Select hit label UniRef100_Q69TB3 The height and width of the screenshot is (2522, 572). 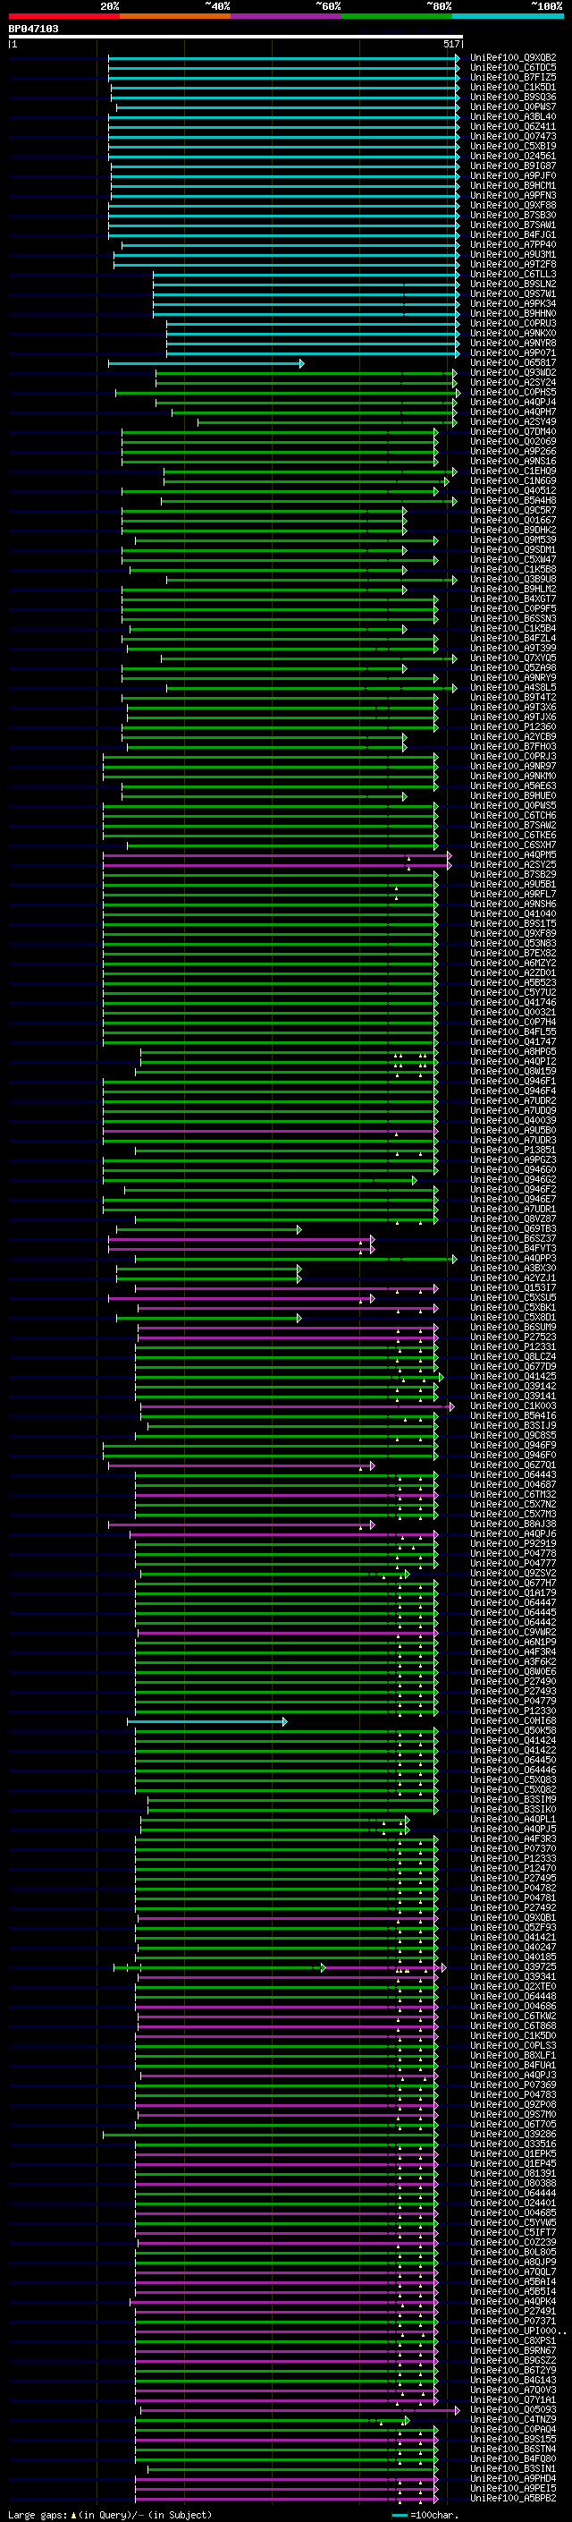pyautogui.click(x=513, y=1228)
